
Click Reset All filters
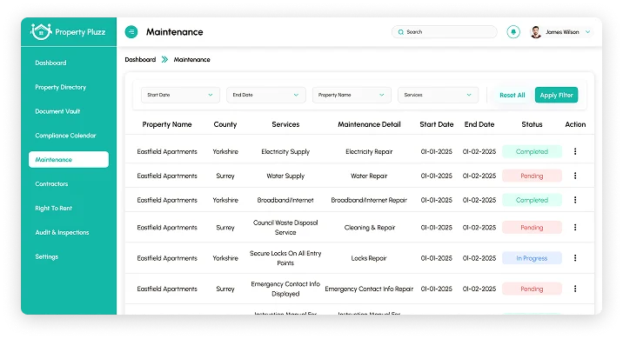[512, 95]
